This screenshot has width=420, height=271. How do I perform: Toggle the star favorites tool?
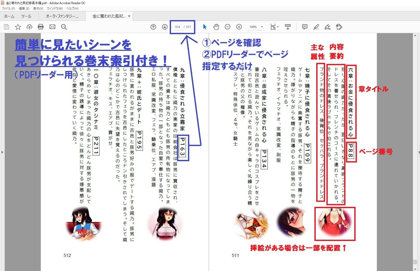pyautogui.click(x=18, y=27)
